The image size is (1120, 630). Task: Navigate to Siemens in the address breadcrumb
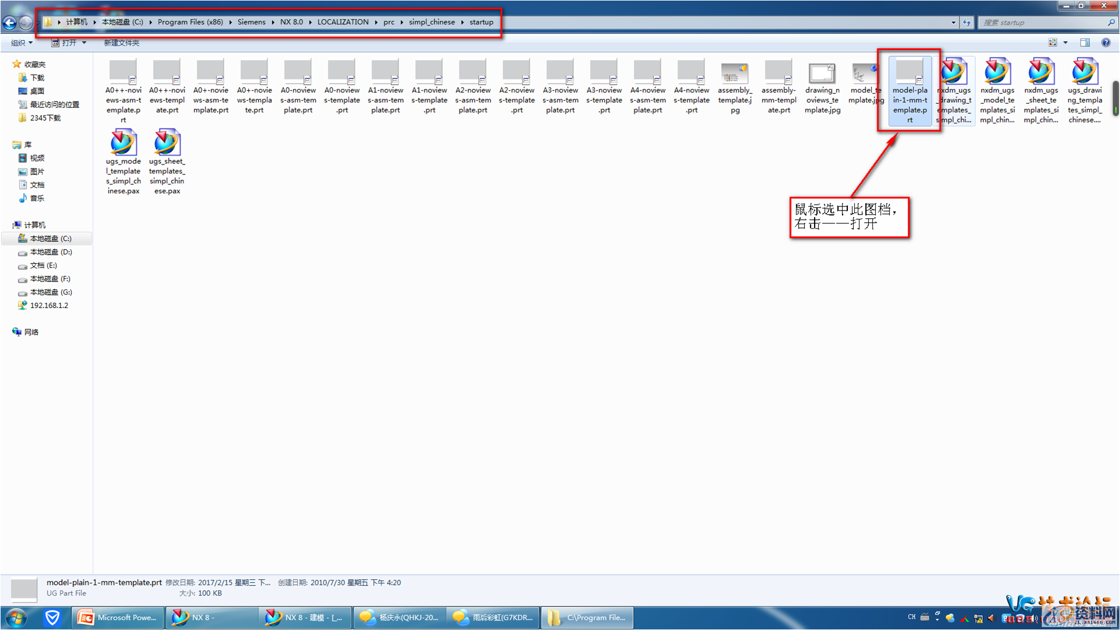pos(251,22)
